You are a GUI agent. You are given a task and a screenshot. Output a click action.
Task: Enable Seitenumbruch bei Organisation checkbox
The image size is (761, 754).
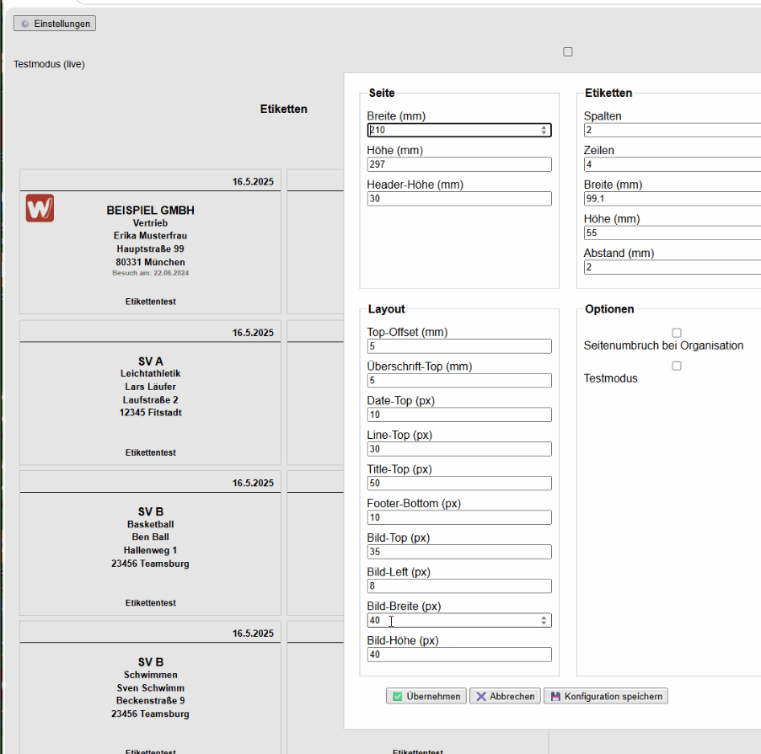[x=677, y=334]
